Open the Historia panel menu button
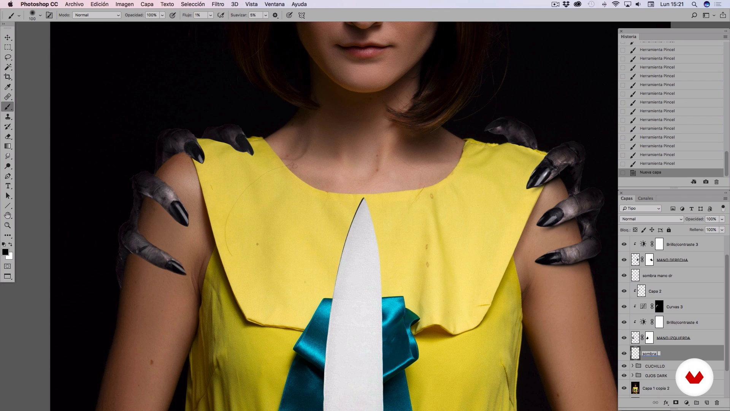 (x=725, y=37)
